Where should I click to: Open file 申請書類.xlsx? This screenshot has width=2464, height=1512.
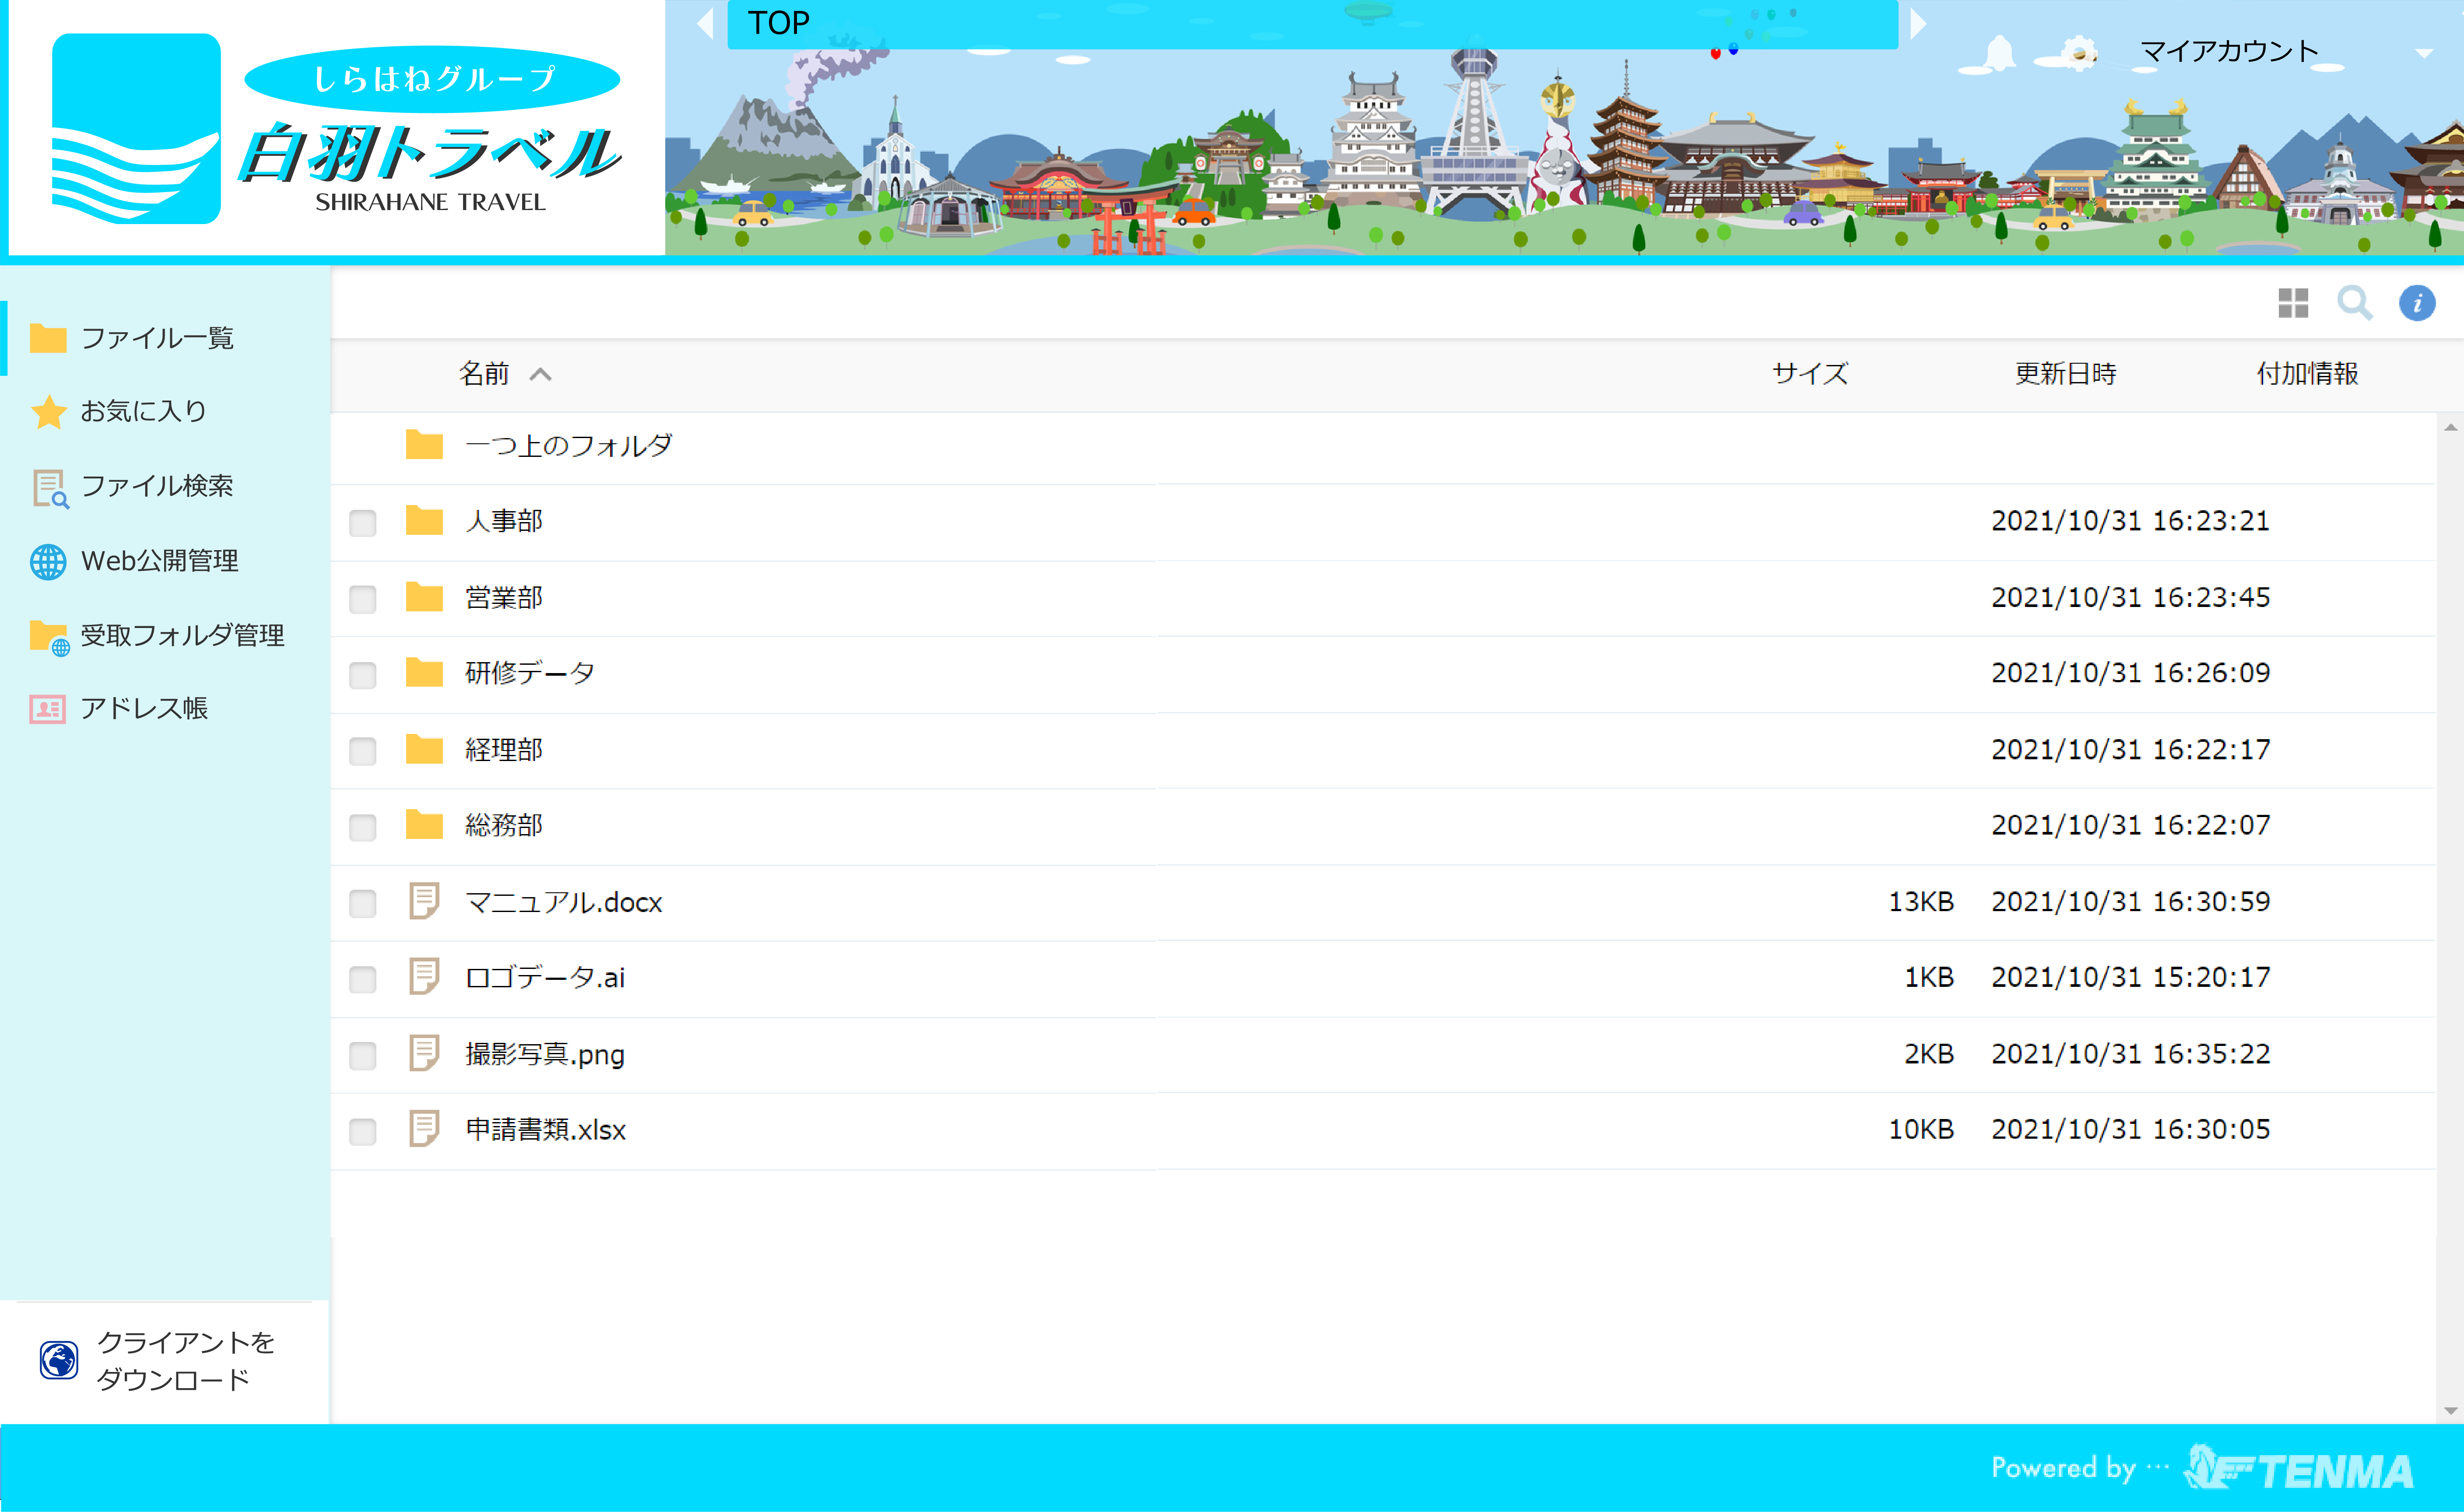pos(546,1130)
